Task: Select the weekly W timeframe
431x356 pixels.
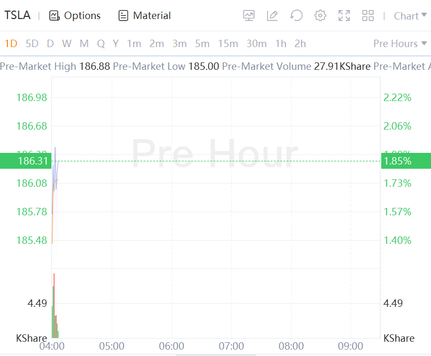Action: point(66,43)
